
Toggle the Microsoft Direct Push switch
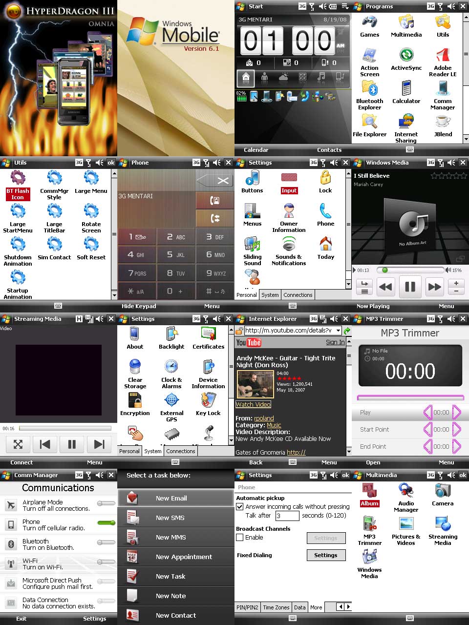[106, 582]
